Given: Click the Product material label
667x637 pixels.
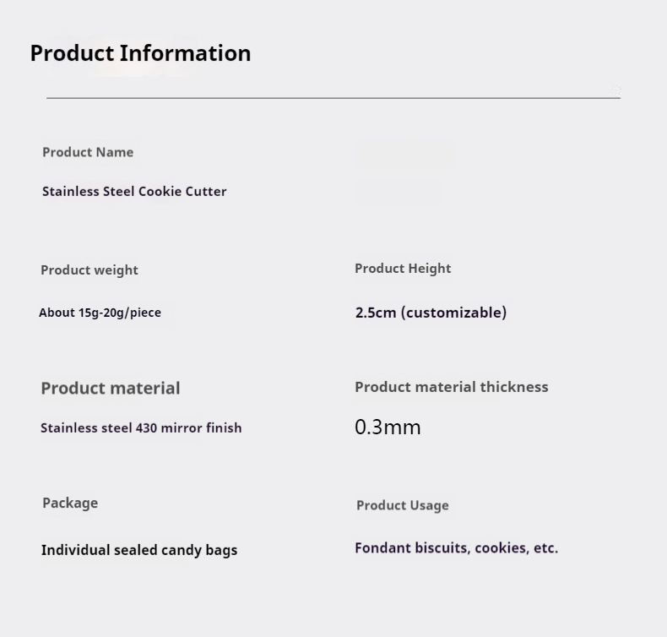Looking at the screenshot, I should click(111, 388).
